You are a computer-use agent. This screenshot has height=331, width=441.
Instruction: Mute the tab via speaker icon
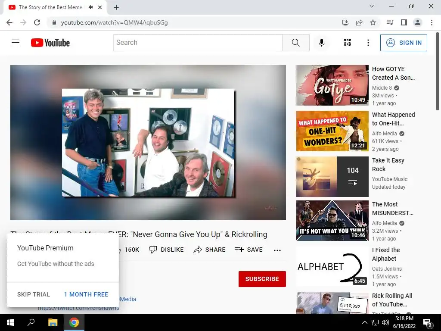[x=90, y=7]
